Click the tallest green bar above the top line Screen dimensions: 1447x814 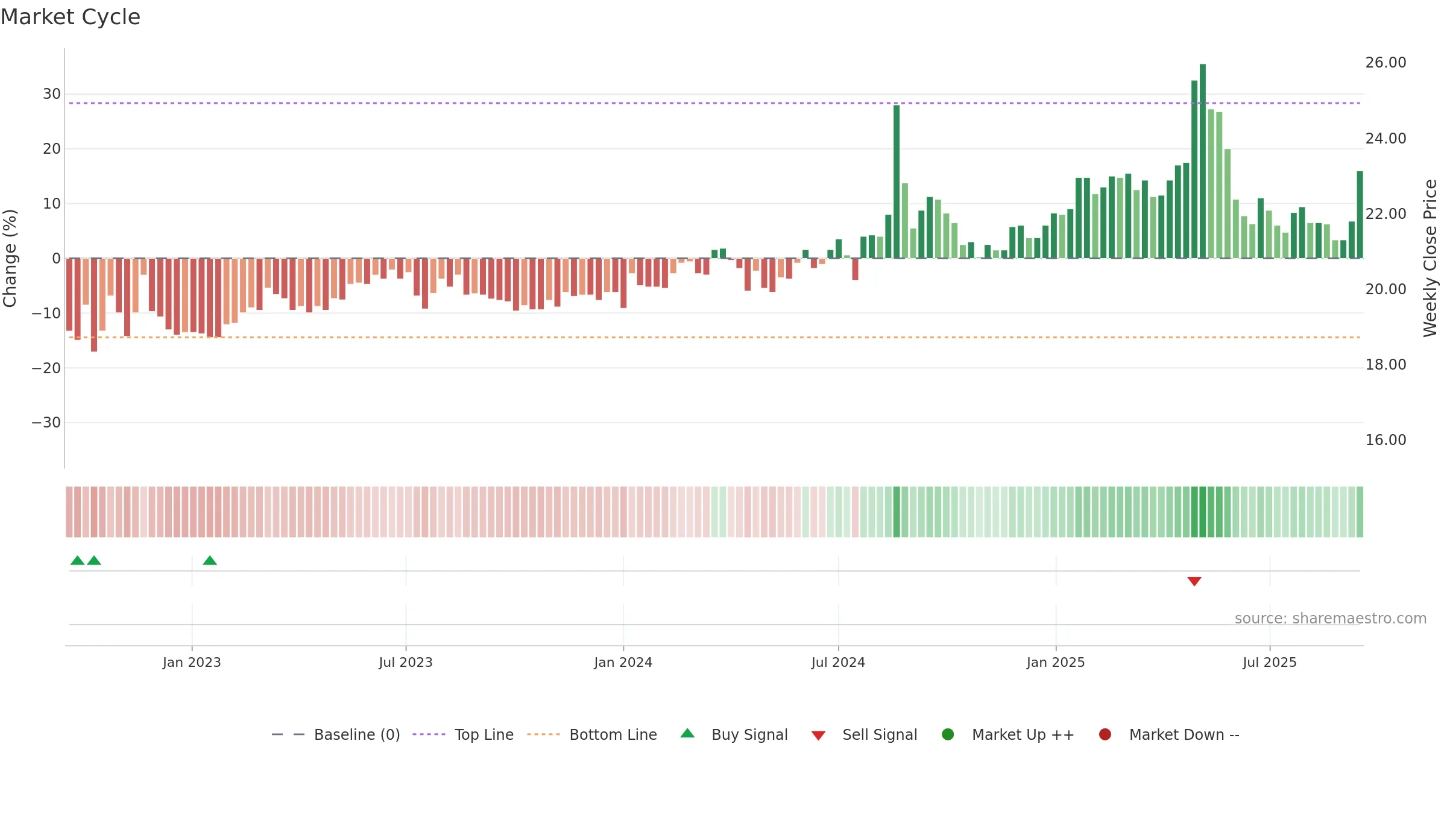pos(1203,161)
